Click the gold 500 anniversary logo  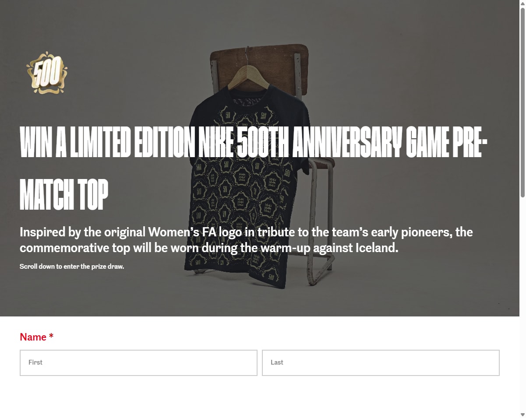coord(47,73)
